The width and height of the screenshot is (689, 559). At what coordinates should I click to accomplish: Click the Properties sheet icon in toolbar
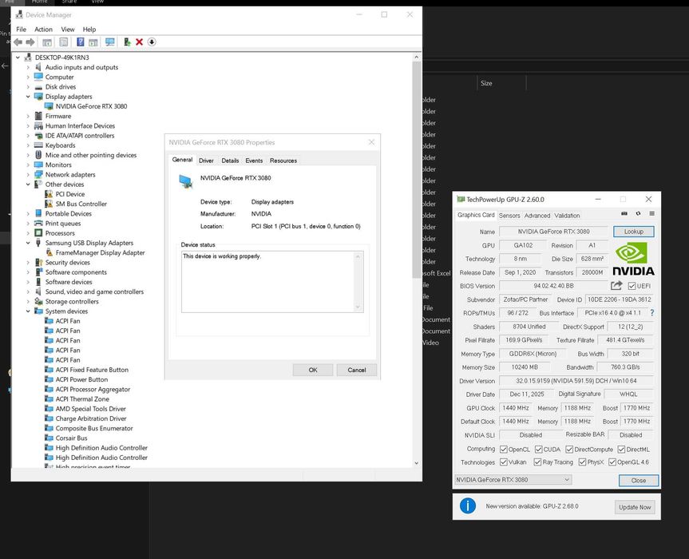pos(64,42)
